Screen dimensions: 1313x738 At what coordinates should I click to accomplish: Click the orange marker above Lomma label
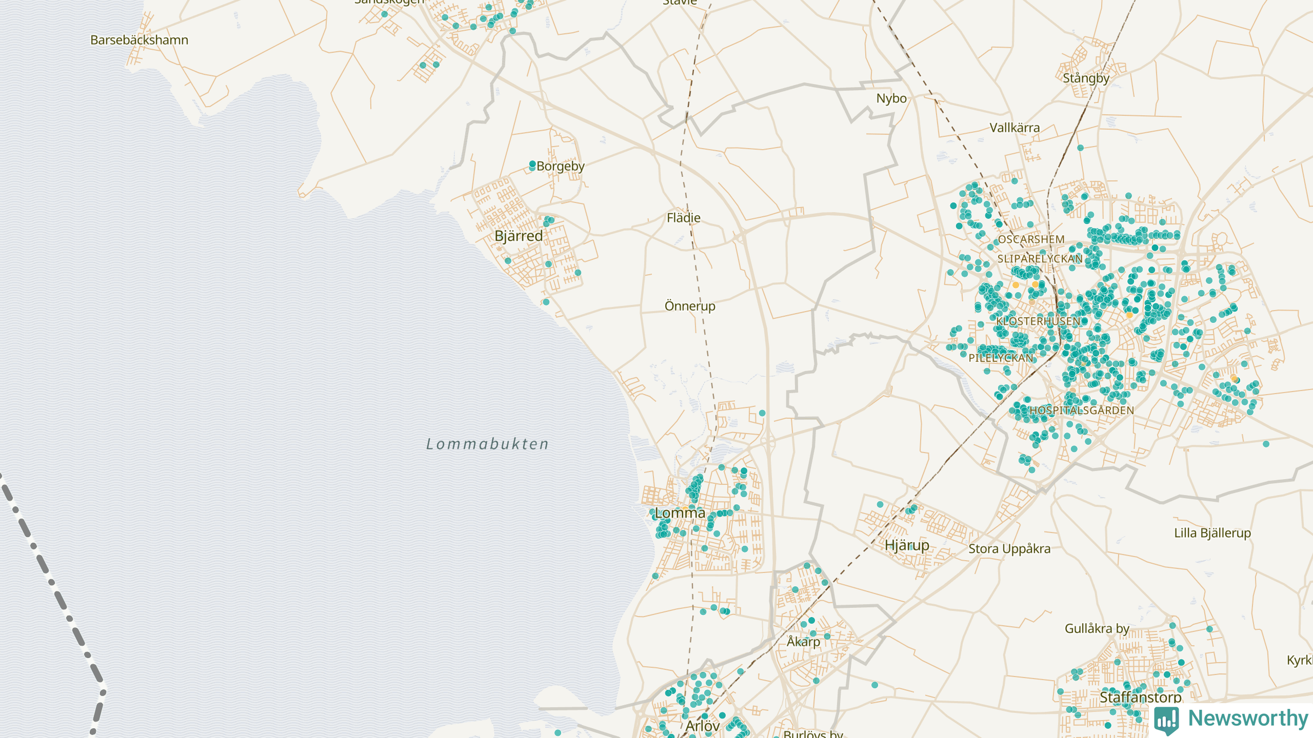tap(685, 507)
